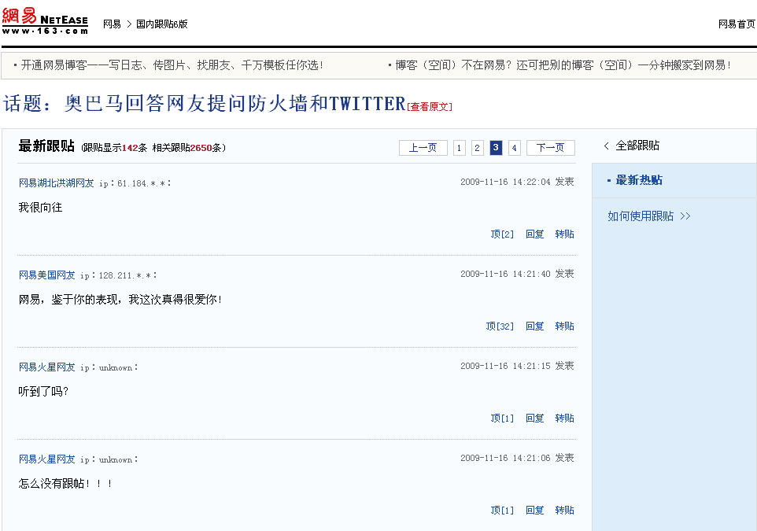
Task: Go to next page with 下一页
Action: pos(550,148)
